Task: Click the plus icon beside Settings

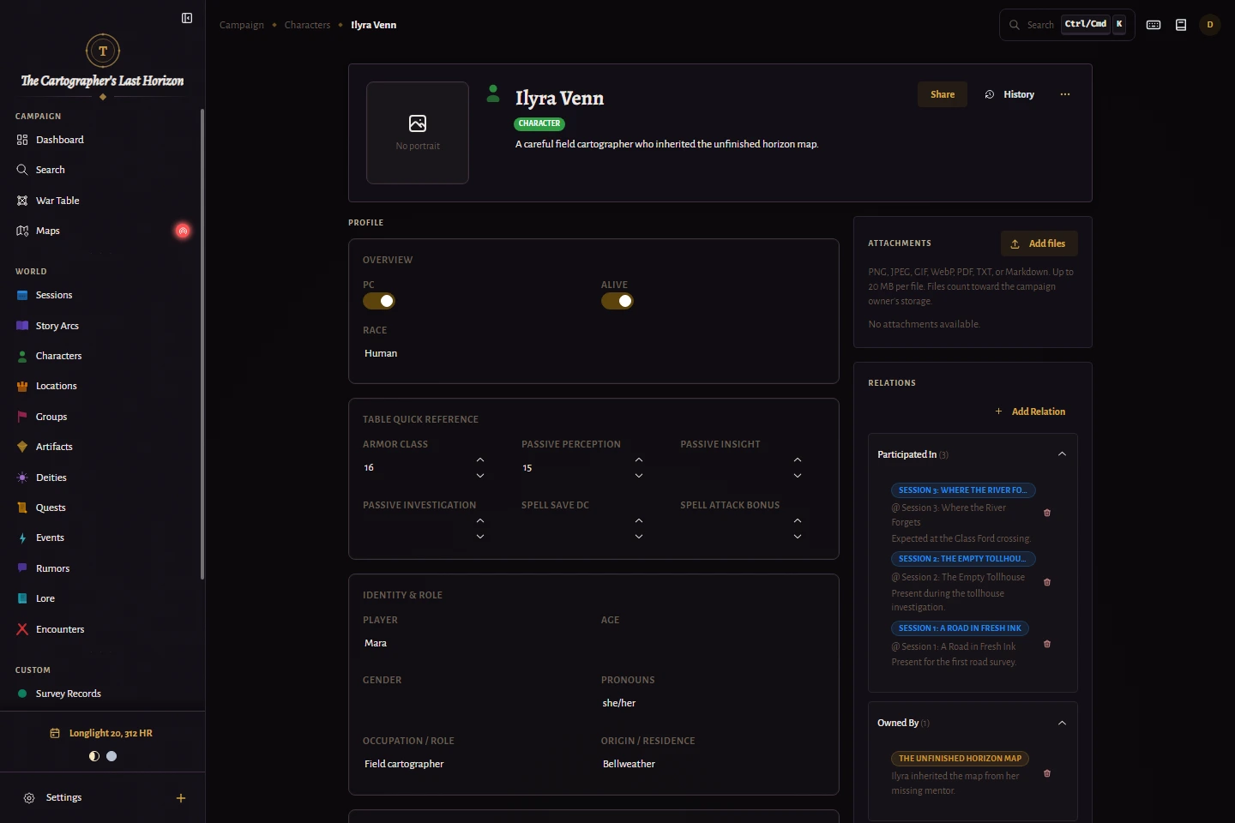Action: click(181, 798)
